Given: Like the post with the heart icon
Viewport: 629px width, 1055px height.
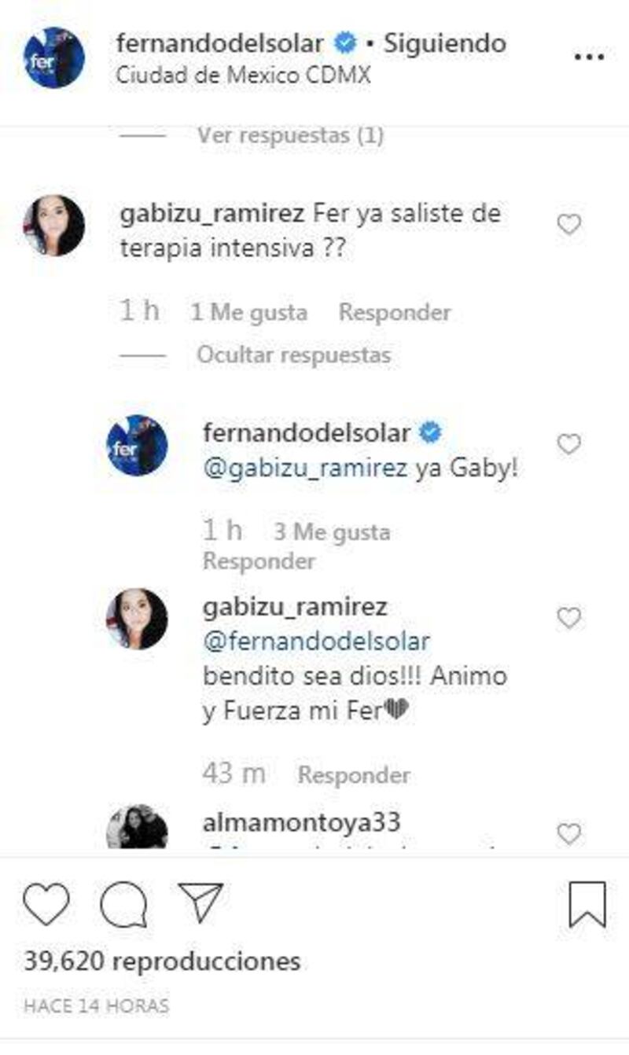Looking at the screenshot, I should [46, 904].
